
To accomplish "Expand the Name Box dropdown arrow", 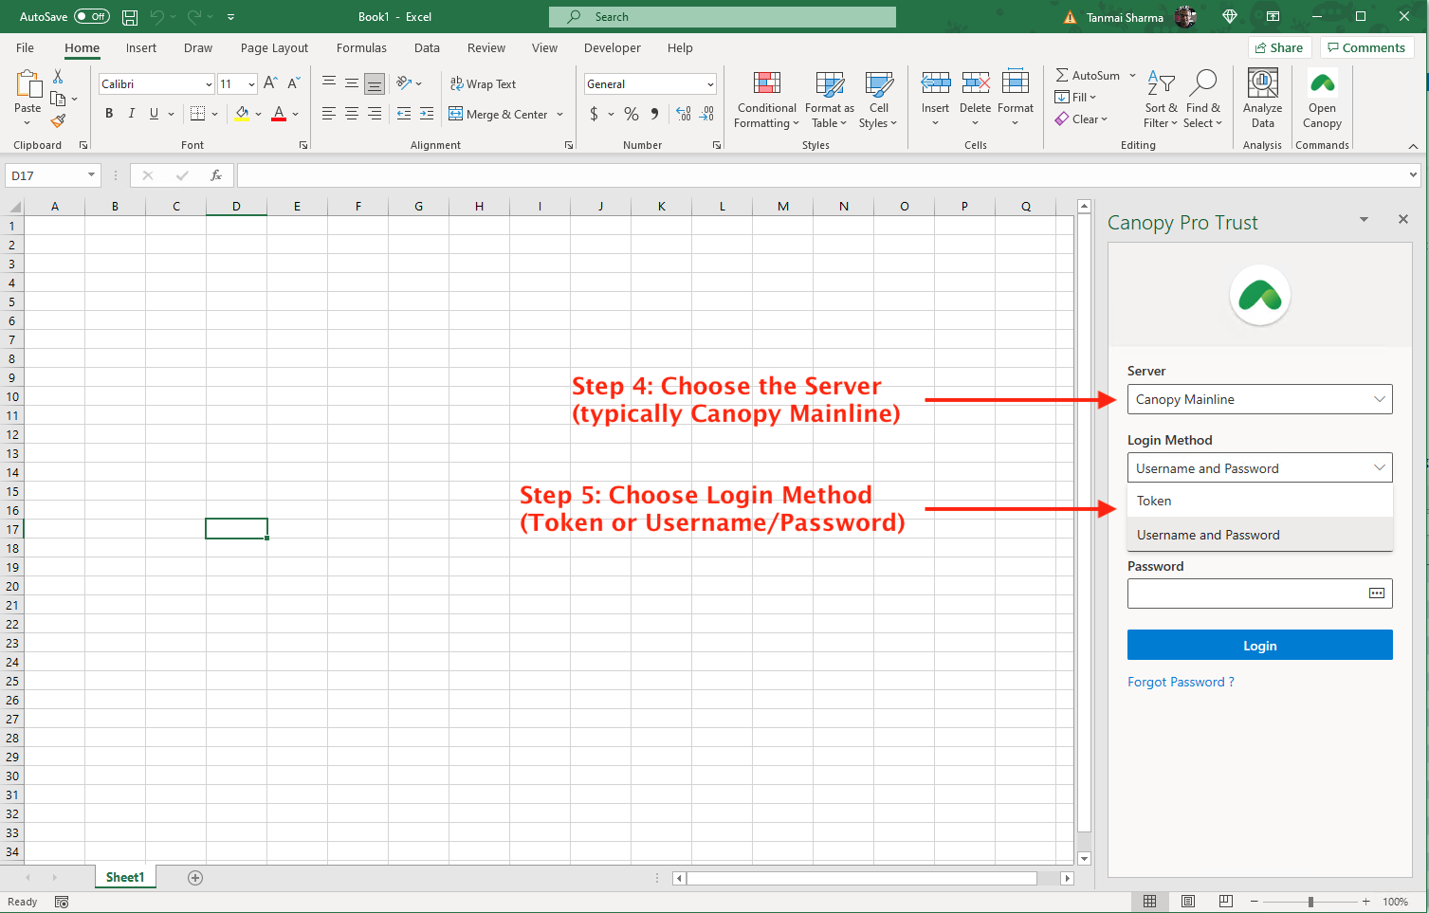I will (91, 175).
